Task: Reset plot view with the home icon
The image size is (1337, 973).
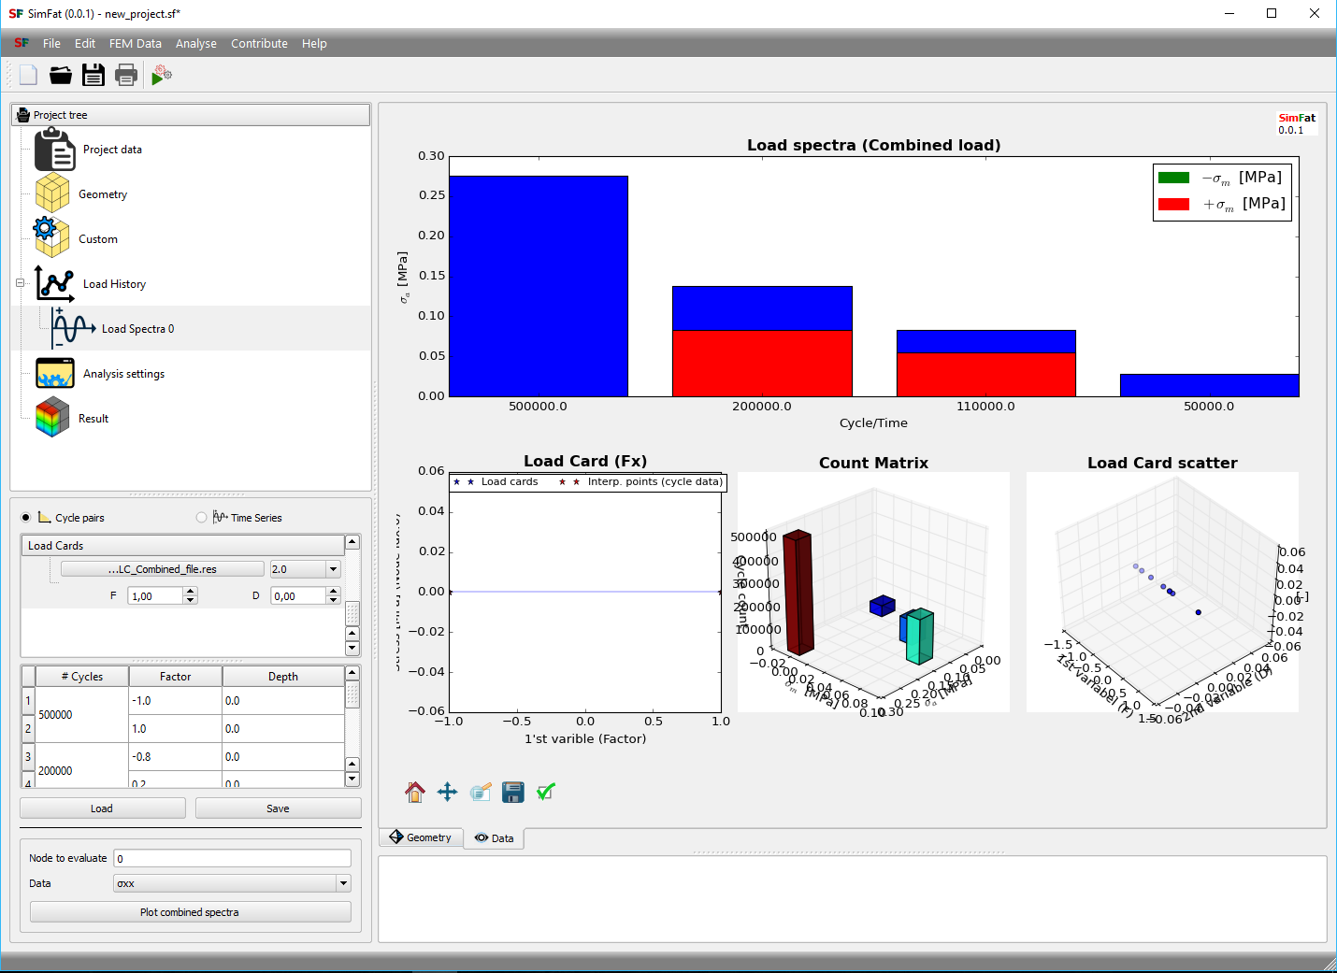Action: pyautogui.click(x=415, y=793)
